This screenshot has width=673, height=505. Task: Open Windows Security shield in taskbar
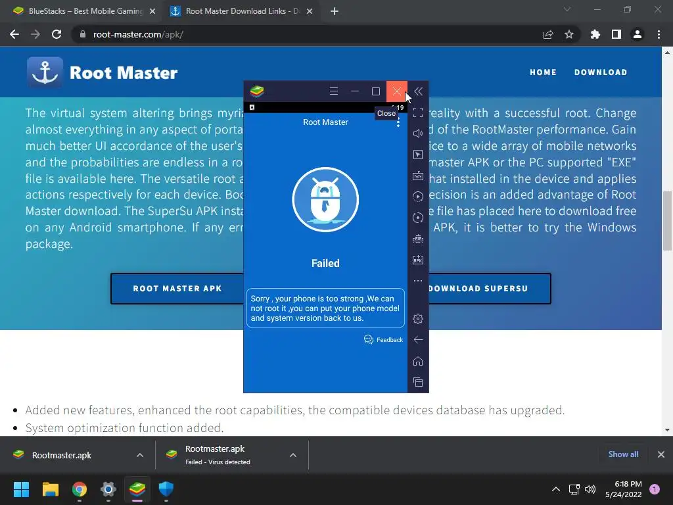(x=166, y=489)
